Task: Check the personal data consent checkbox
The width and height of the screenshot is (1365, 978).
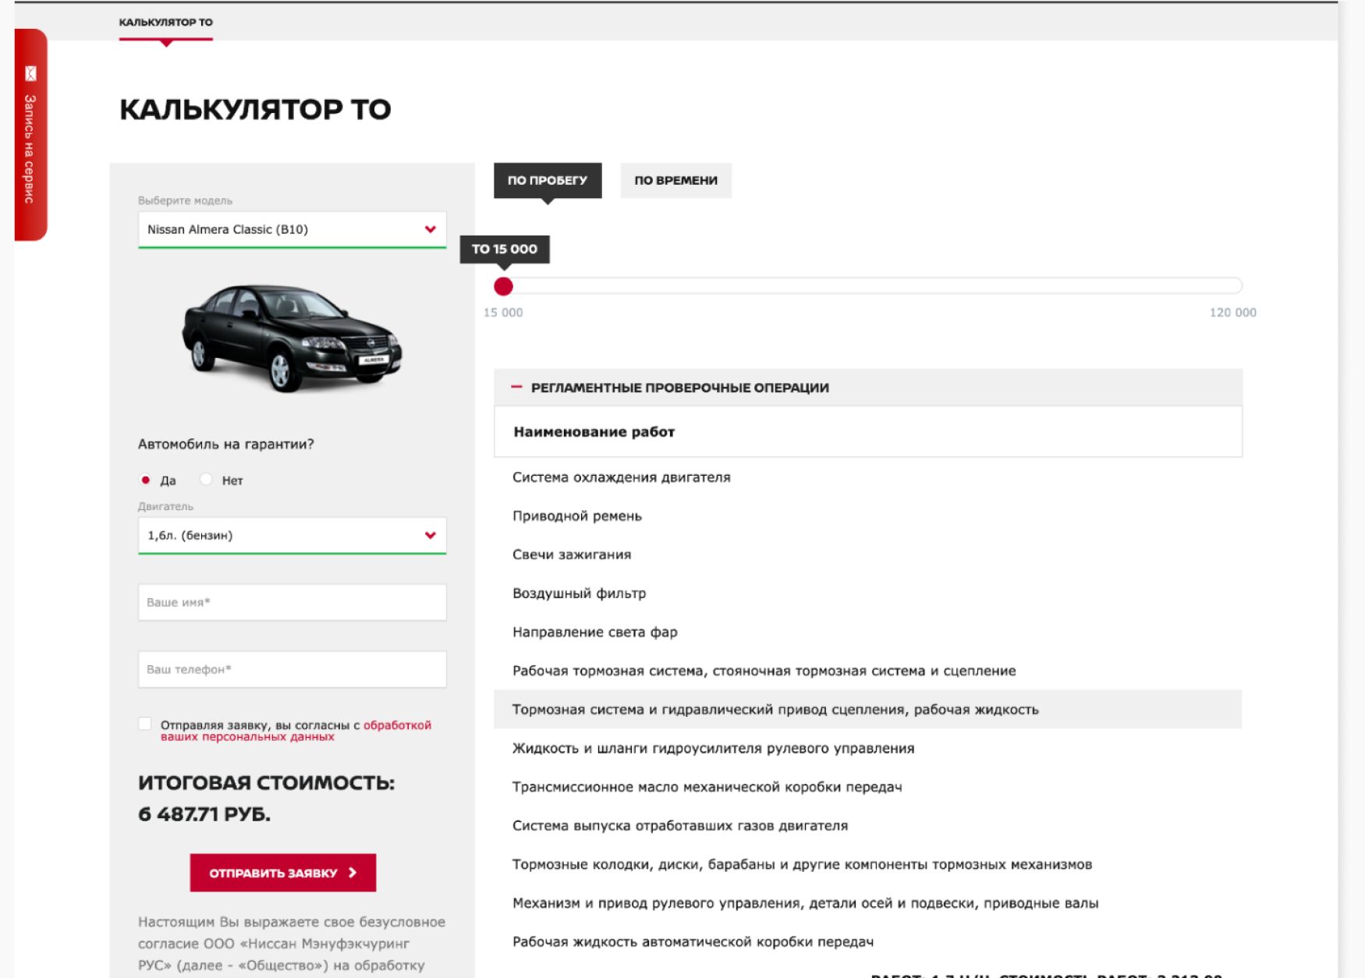Action: pos(145,725)
